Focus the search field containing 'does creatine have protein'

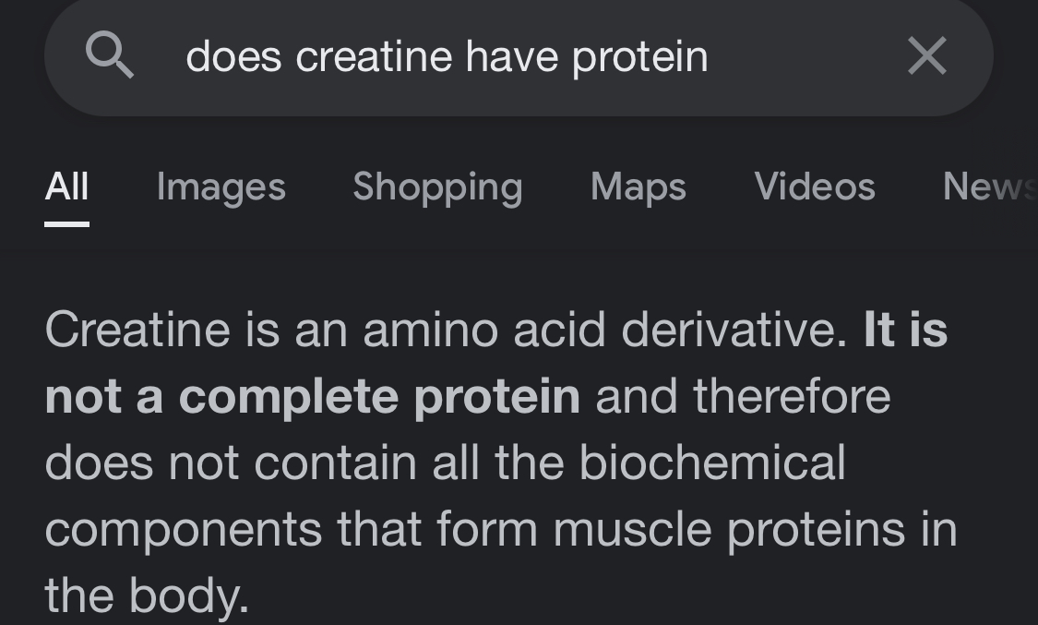(x=519, y=56)
